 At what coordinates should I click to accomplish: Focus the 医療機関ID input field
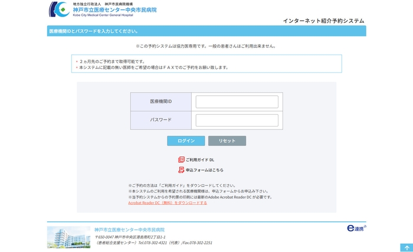(237, 102)
